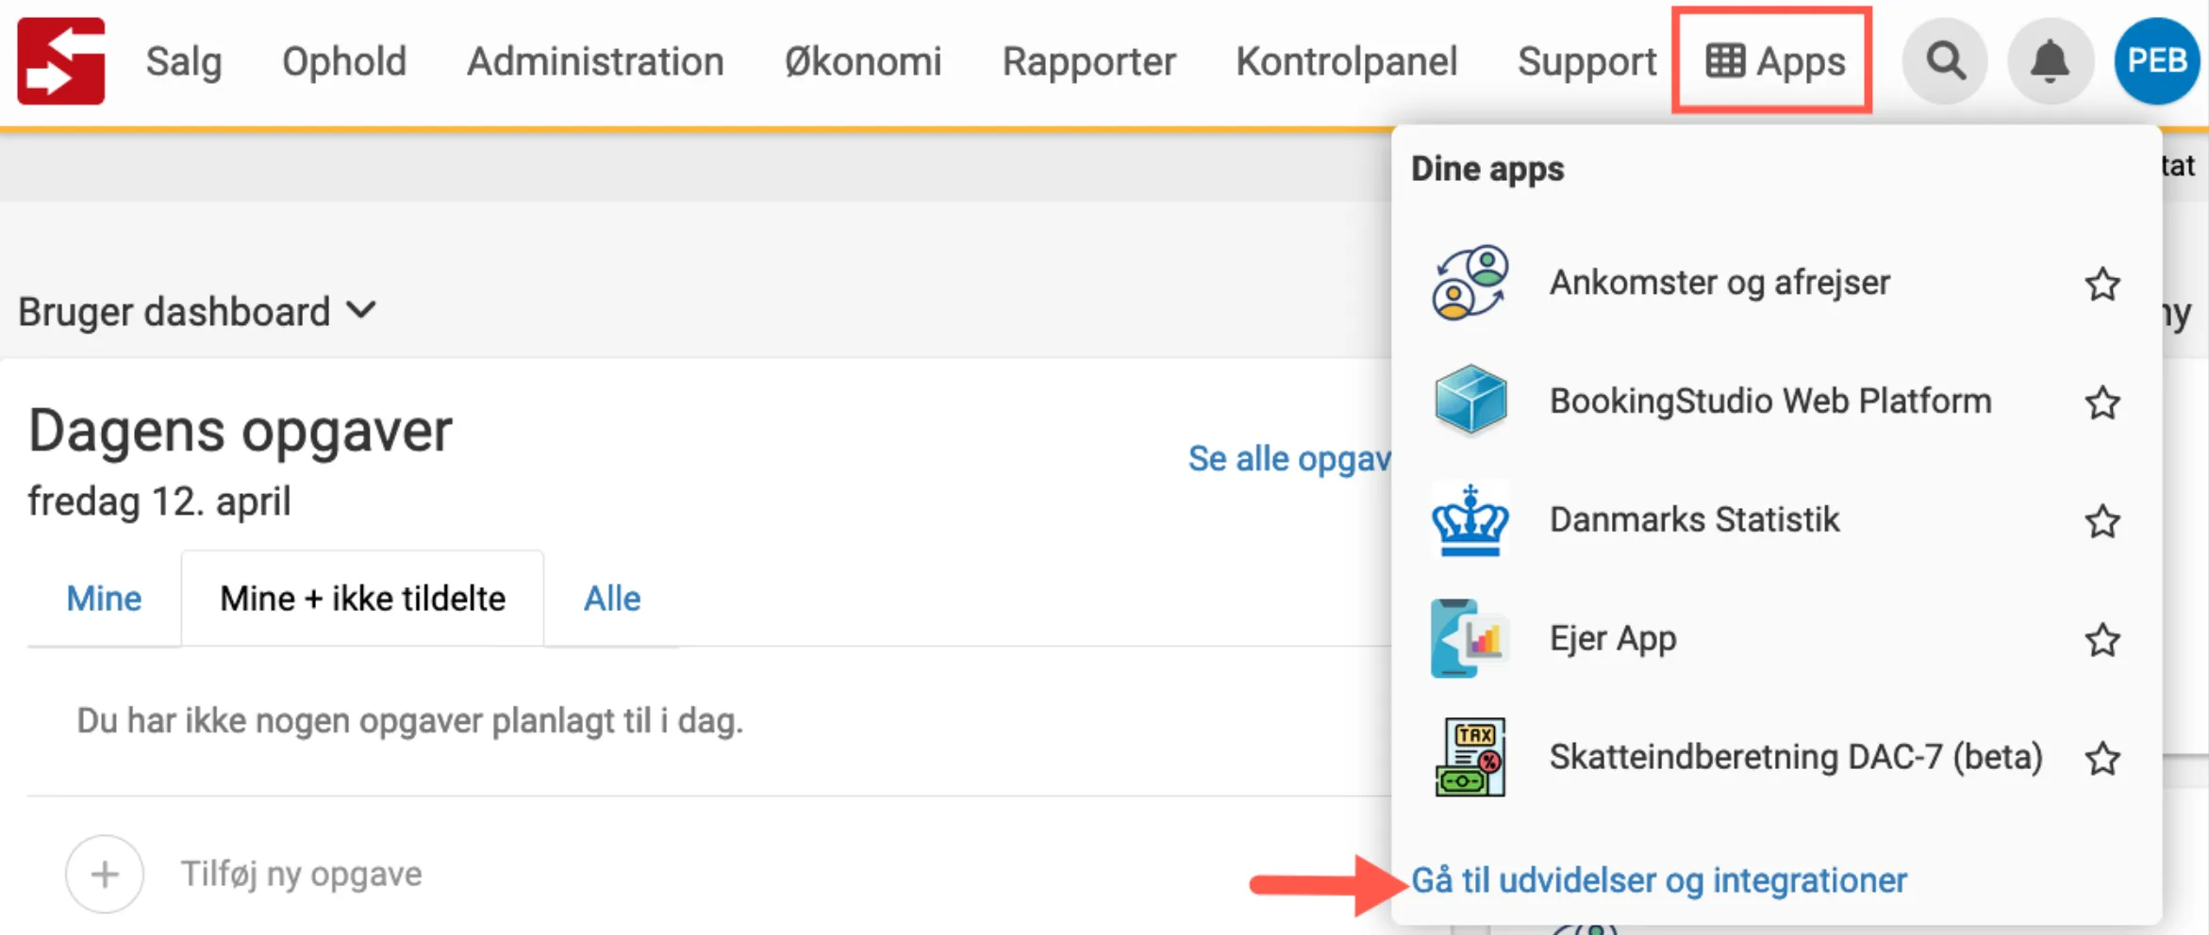Toggle favorite on Danmarks Statistik
Screen dimensions: 2209x935
pyautogui.click(x=2102, y=521)
